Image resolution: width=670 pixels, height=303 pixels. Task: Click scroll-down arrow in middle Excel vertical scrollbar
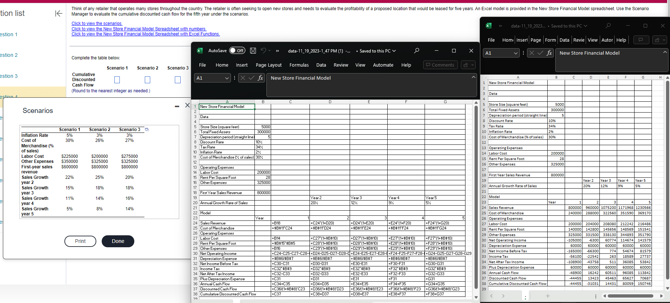[x=476, y=297]
